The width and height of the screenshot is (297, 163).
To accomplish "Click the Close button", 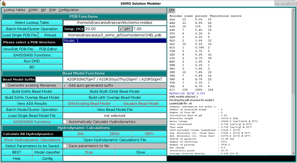I will point(140,152).
